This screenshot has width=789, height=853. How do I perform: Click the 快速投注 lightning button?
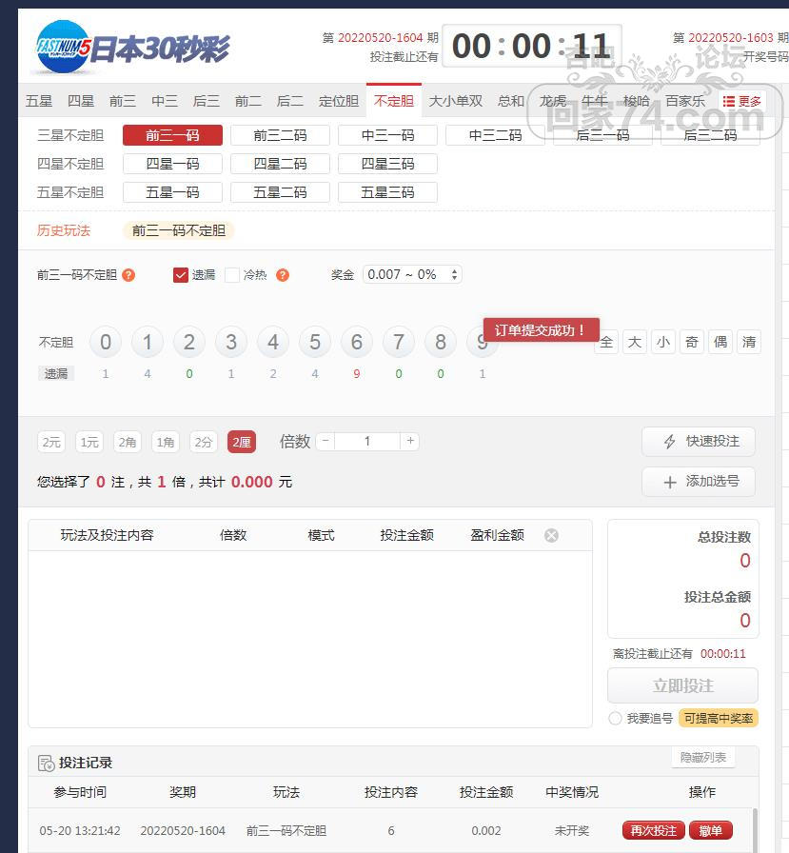tap(699, 442)
